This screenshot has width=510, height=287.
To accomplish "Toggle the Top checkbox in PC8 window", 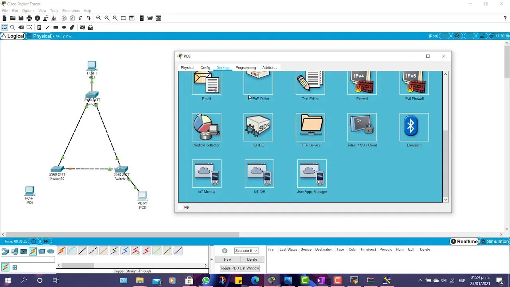I will click(180, 207).
